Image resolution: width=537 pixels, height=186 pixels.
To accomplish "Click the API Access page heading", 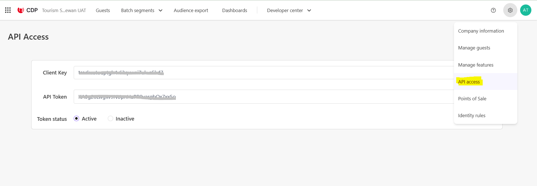I will point(28,37).
